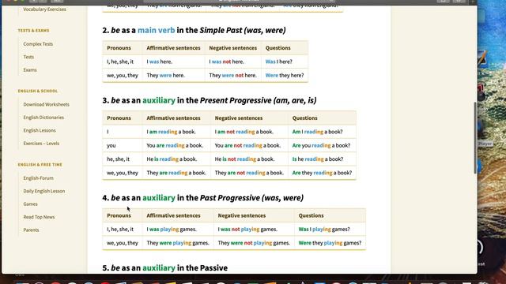Click the cell 'They were not playing games.'

pyautogui.click(x=254, y=243)
